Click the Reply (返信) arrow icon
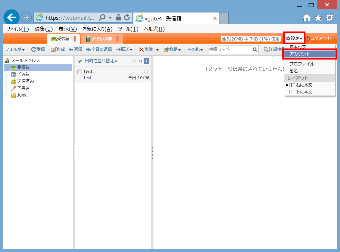 tap(71, 49)
